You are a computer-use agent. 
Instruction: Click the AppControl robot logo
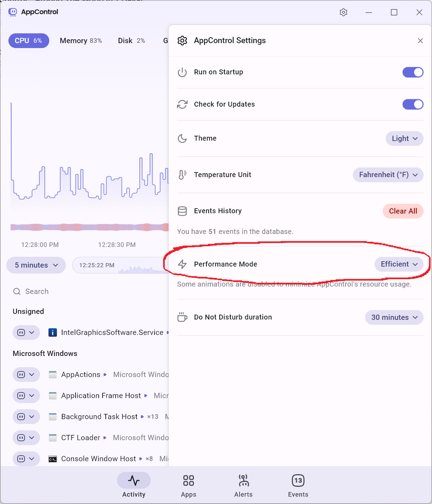pyautogui.click(x=13, y=12)
